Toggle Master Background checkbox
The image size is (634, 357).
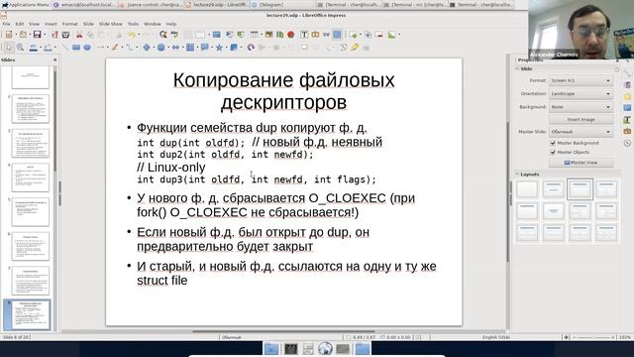[x=553, y=143]
